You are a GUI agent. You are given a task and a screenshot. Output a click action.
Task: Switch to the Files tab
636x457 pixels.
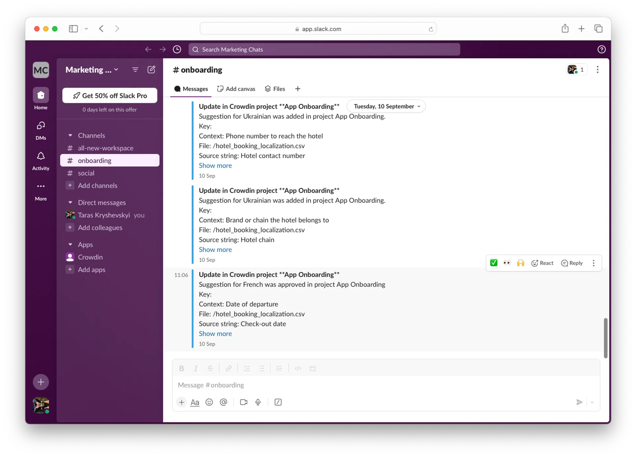pyautogui.click(x=275, y=89)
